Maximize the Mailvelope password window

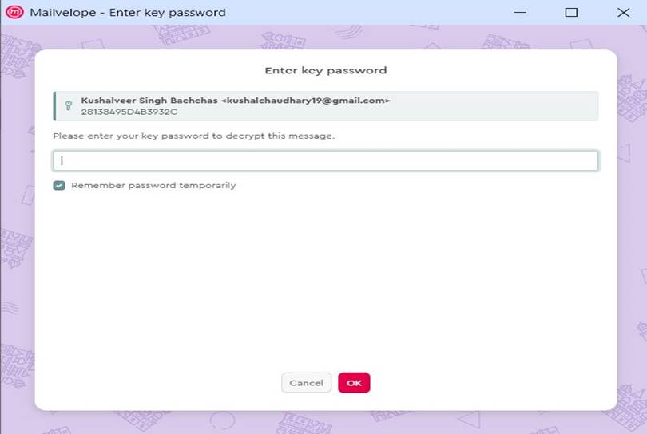571,12
